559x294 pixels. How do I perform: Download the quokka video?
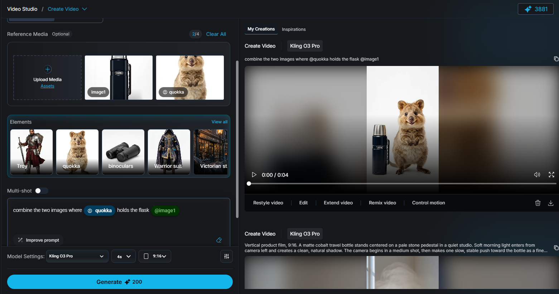coord(551,203)
